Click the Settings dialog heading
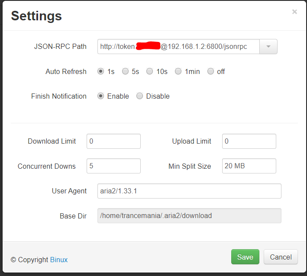 click(36, 16)
